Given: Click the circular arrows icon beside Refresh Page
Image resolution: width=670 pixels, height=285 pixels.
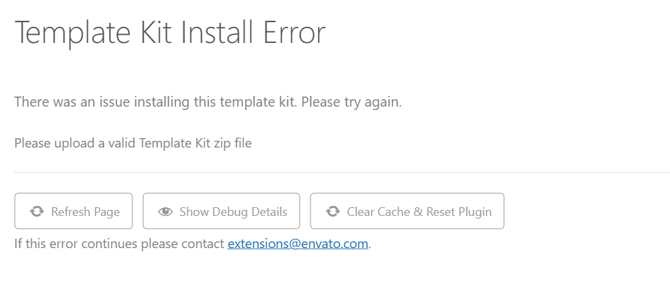Looking at the screenshot, I should 37,212.
